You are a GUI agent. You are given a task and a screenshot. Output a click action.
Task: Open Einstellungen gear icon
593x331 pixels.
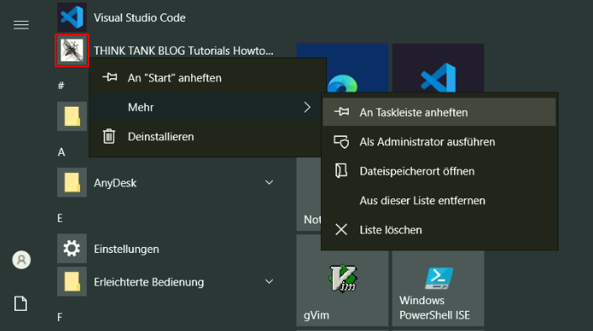[72, 249]
